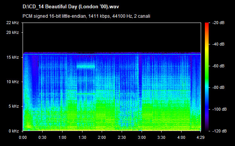Image resolution: width=235 pixels, height=146 pixels.
Task: Click the 3:30 time axis label
Action: point(162,137)
